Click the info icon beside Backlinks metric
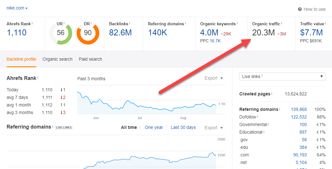The width and height of the screenshot is (332, 169). [x=130, y=23]
